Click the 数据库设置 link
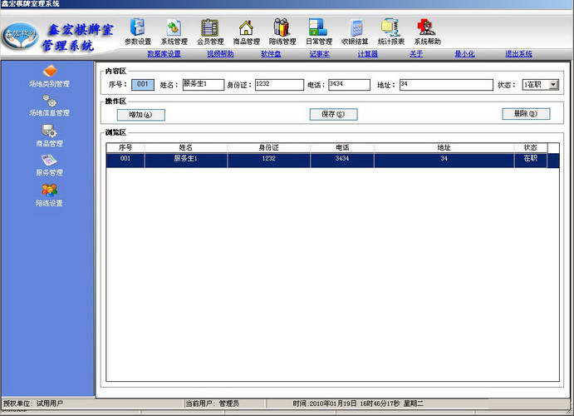The height and width of the screenshot is (416, 574). tap(164, 54)
